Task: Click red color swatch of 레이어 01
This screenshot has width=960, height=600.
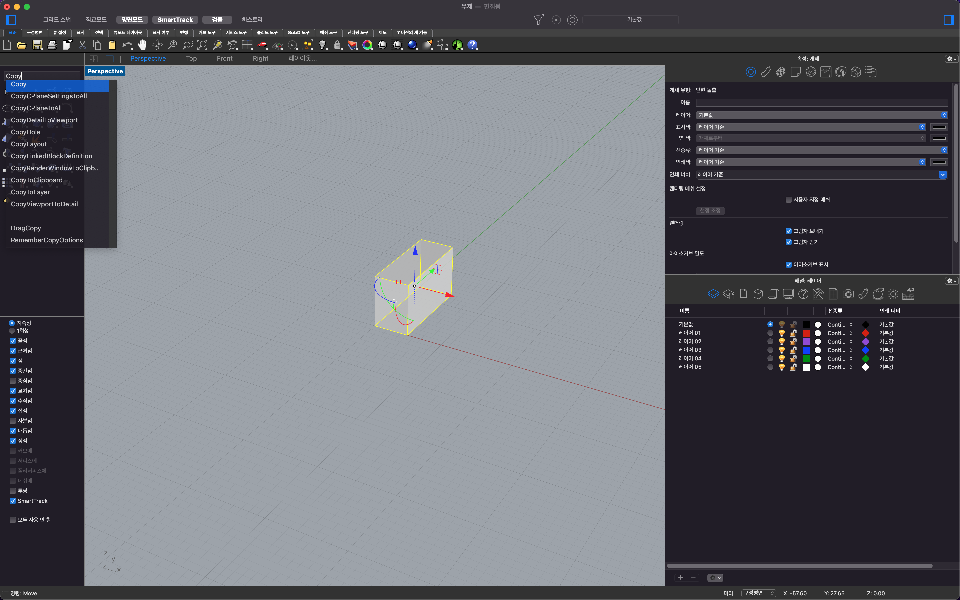Action: [x=806, y=333]
